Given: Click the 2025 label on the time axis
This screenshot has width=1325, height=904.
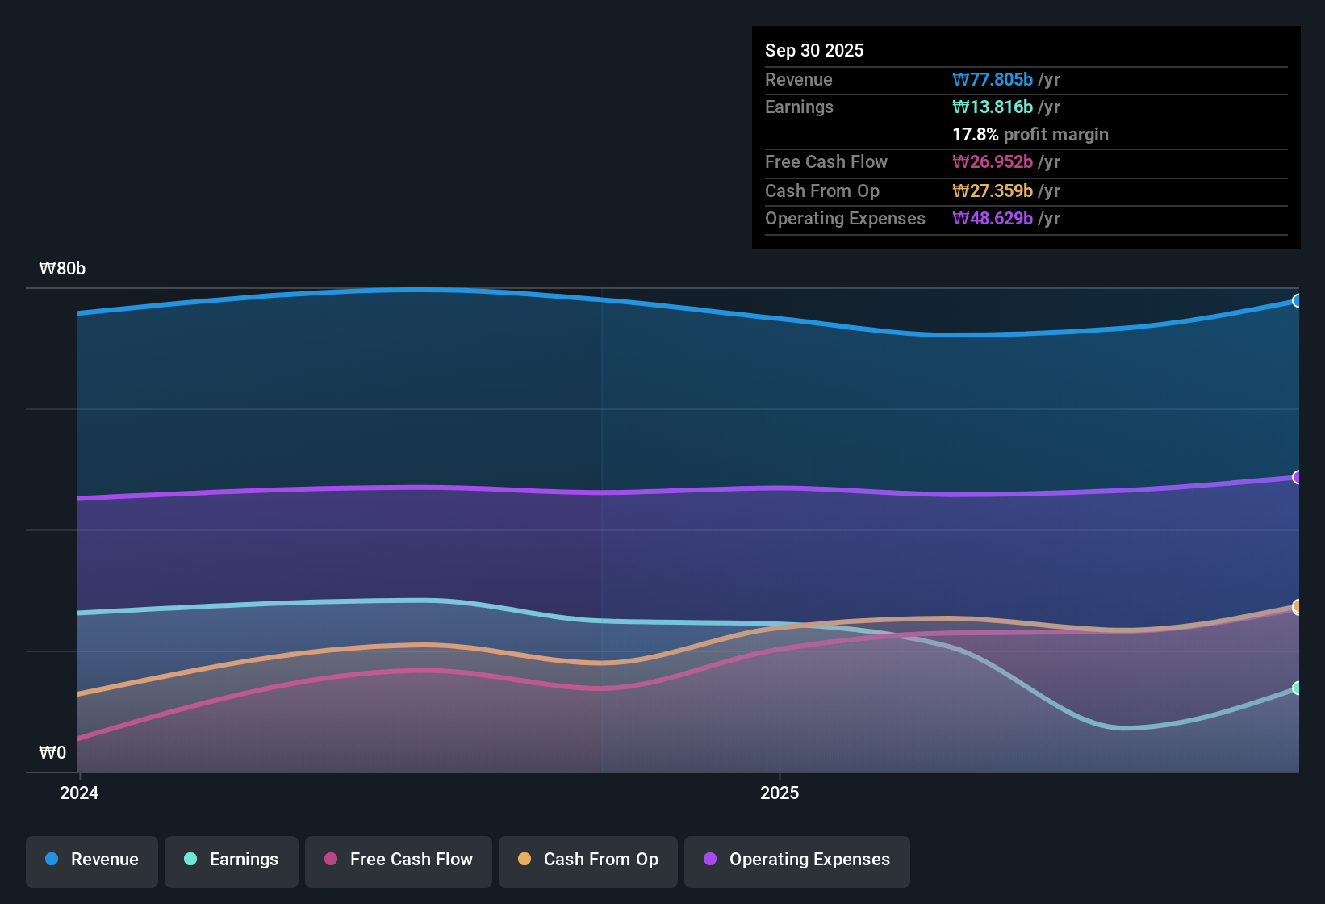Looking at the screenshot, I should tap(779, 793).
